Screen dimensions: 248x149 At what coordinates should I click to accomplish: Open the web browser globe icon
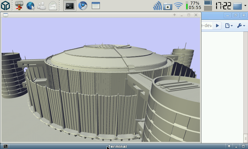[x=30, y=6]
